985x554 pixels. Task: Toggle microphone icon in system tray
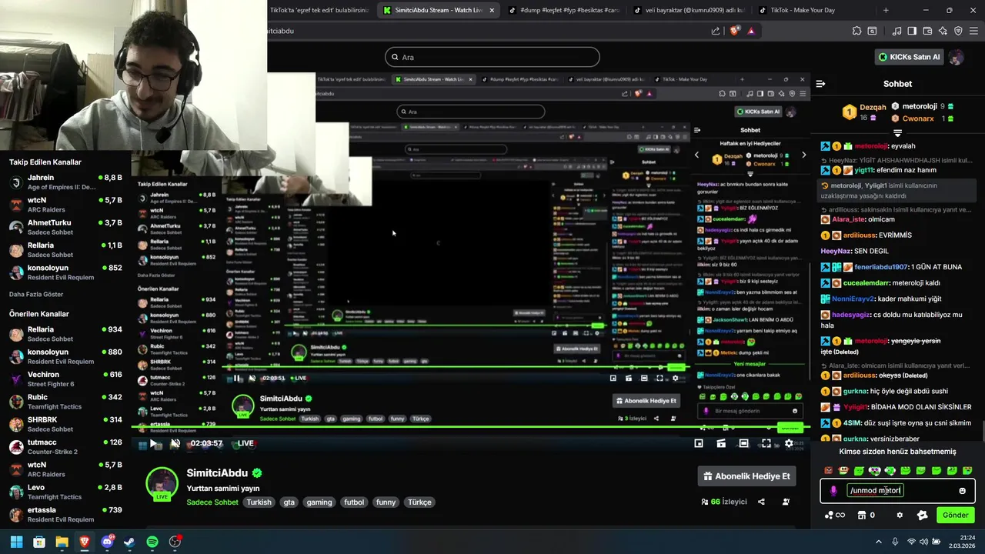[x=895, y=542]
